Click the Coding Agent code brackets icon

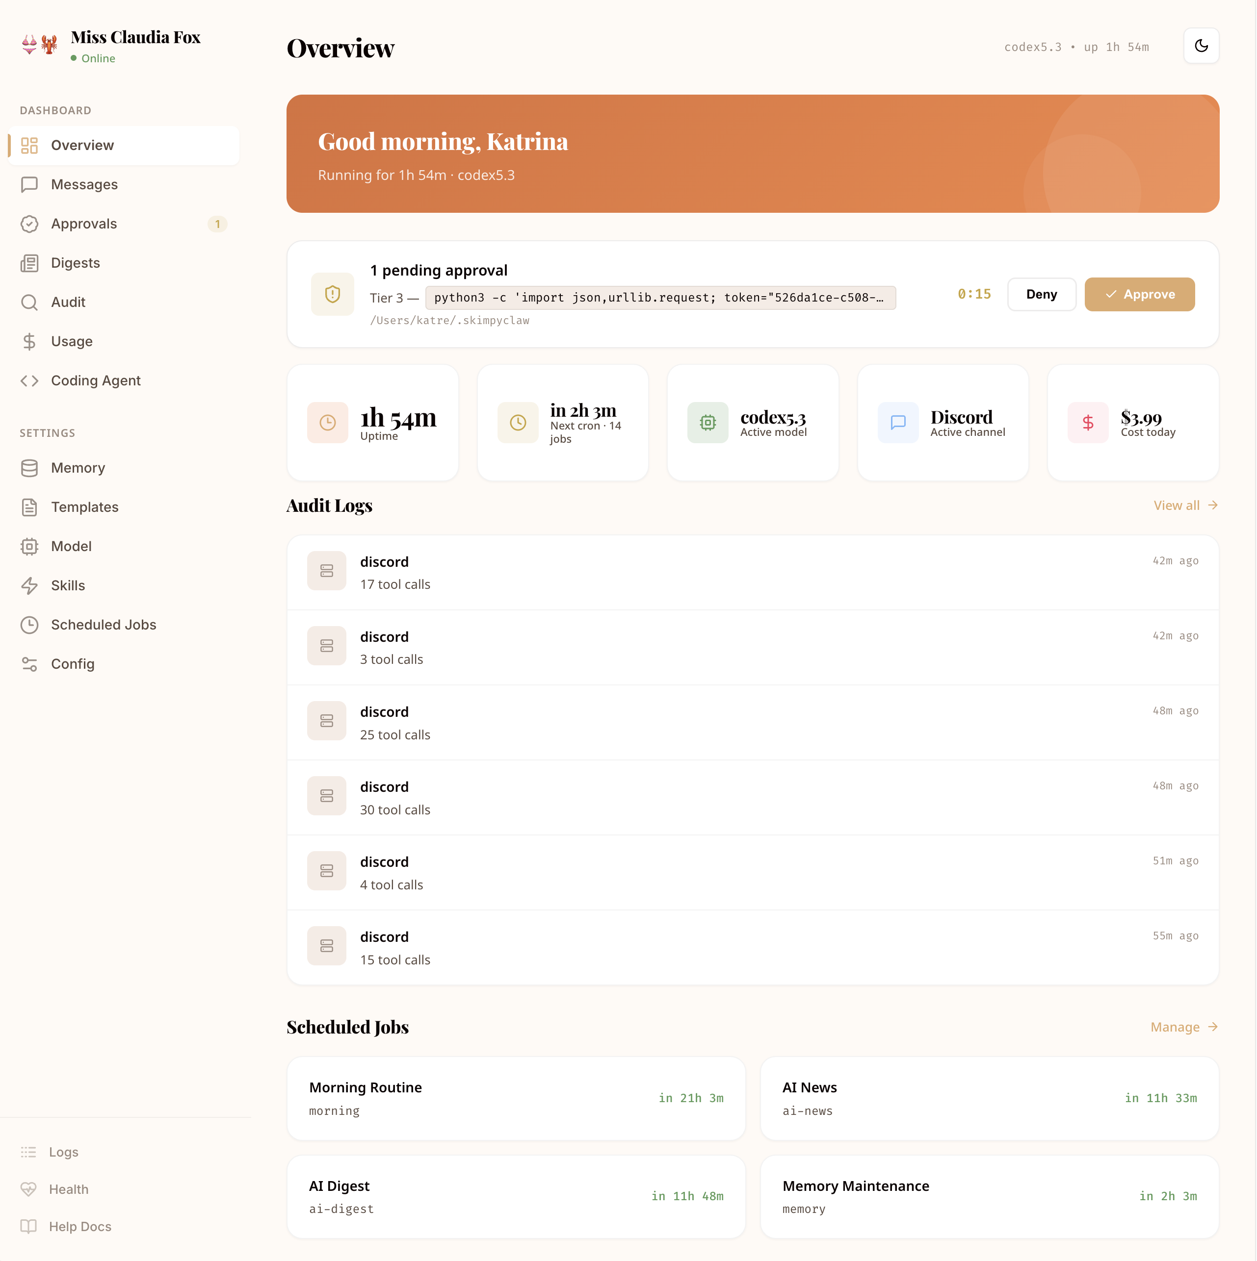tap(30, 380)
